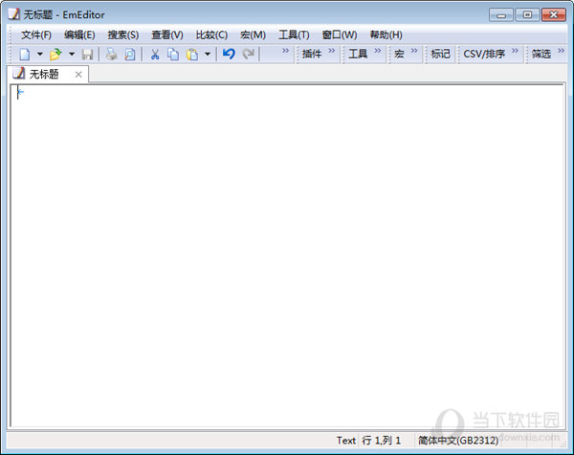Open the 搜索(S) menu
Viewport: 574px width, 455px height.
pos(123,34)
